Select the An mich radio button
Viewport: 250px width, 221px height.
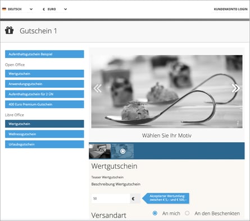[x=155, y=213]
